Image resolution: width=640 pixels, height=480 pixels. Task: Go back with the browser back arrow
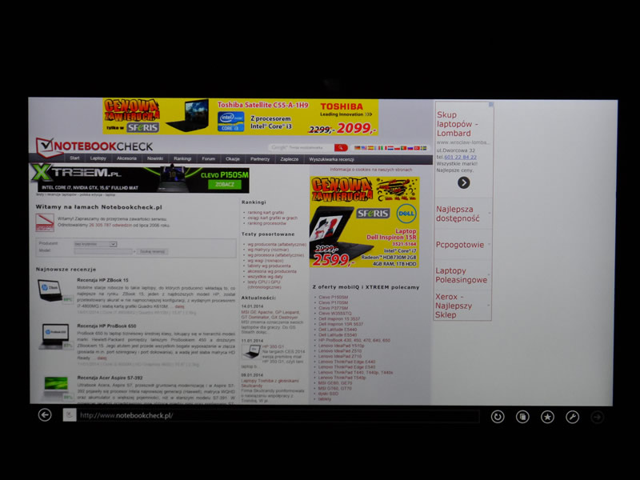pyautogui.click(x=45, y=415)
